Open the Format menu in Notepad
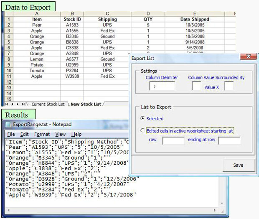 [42, 134]
